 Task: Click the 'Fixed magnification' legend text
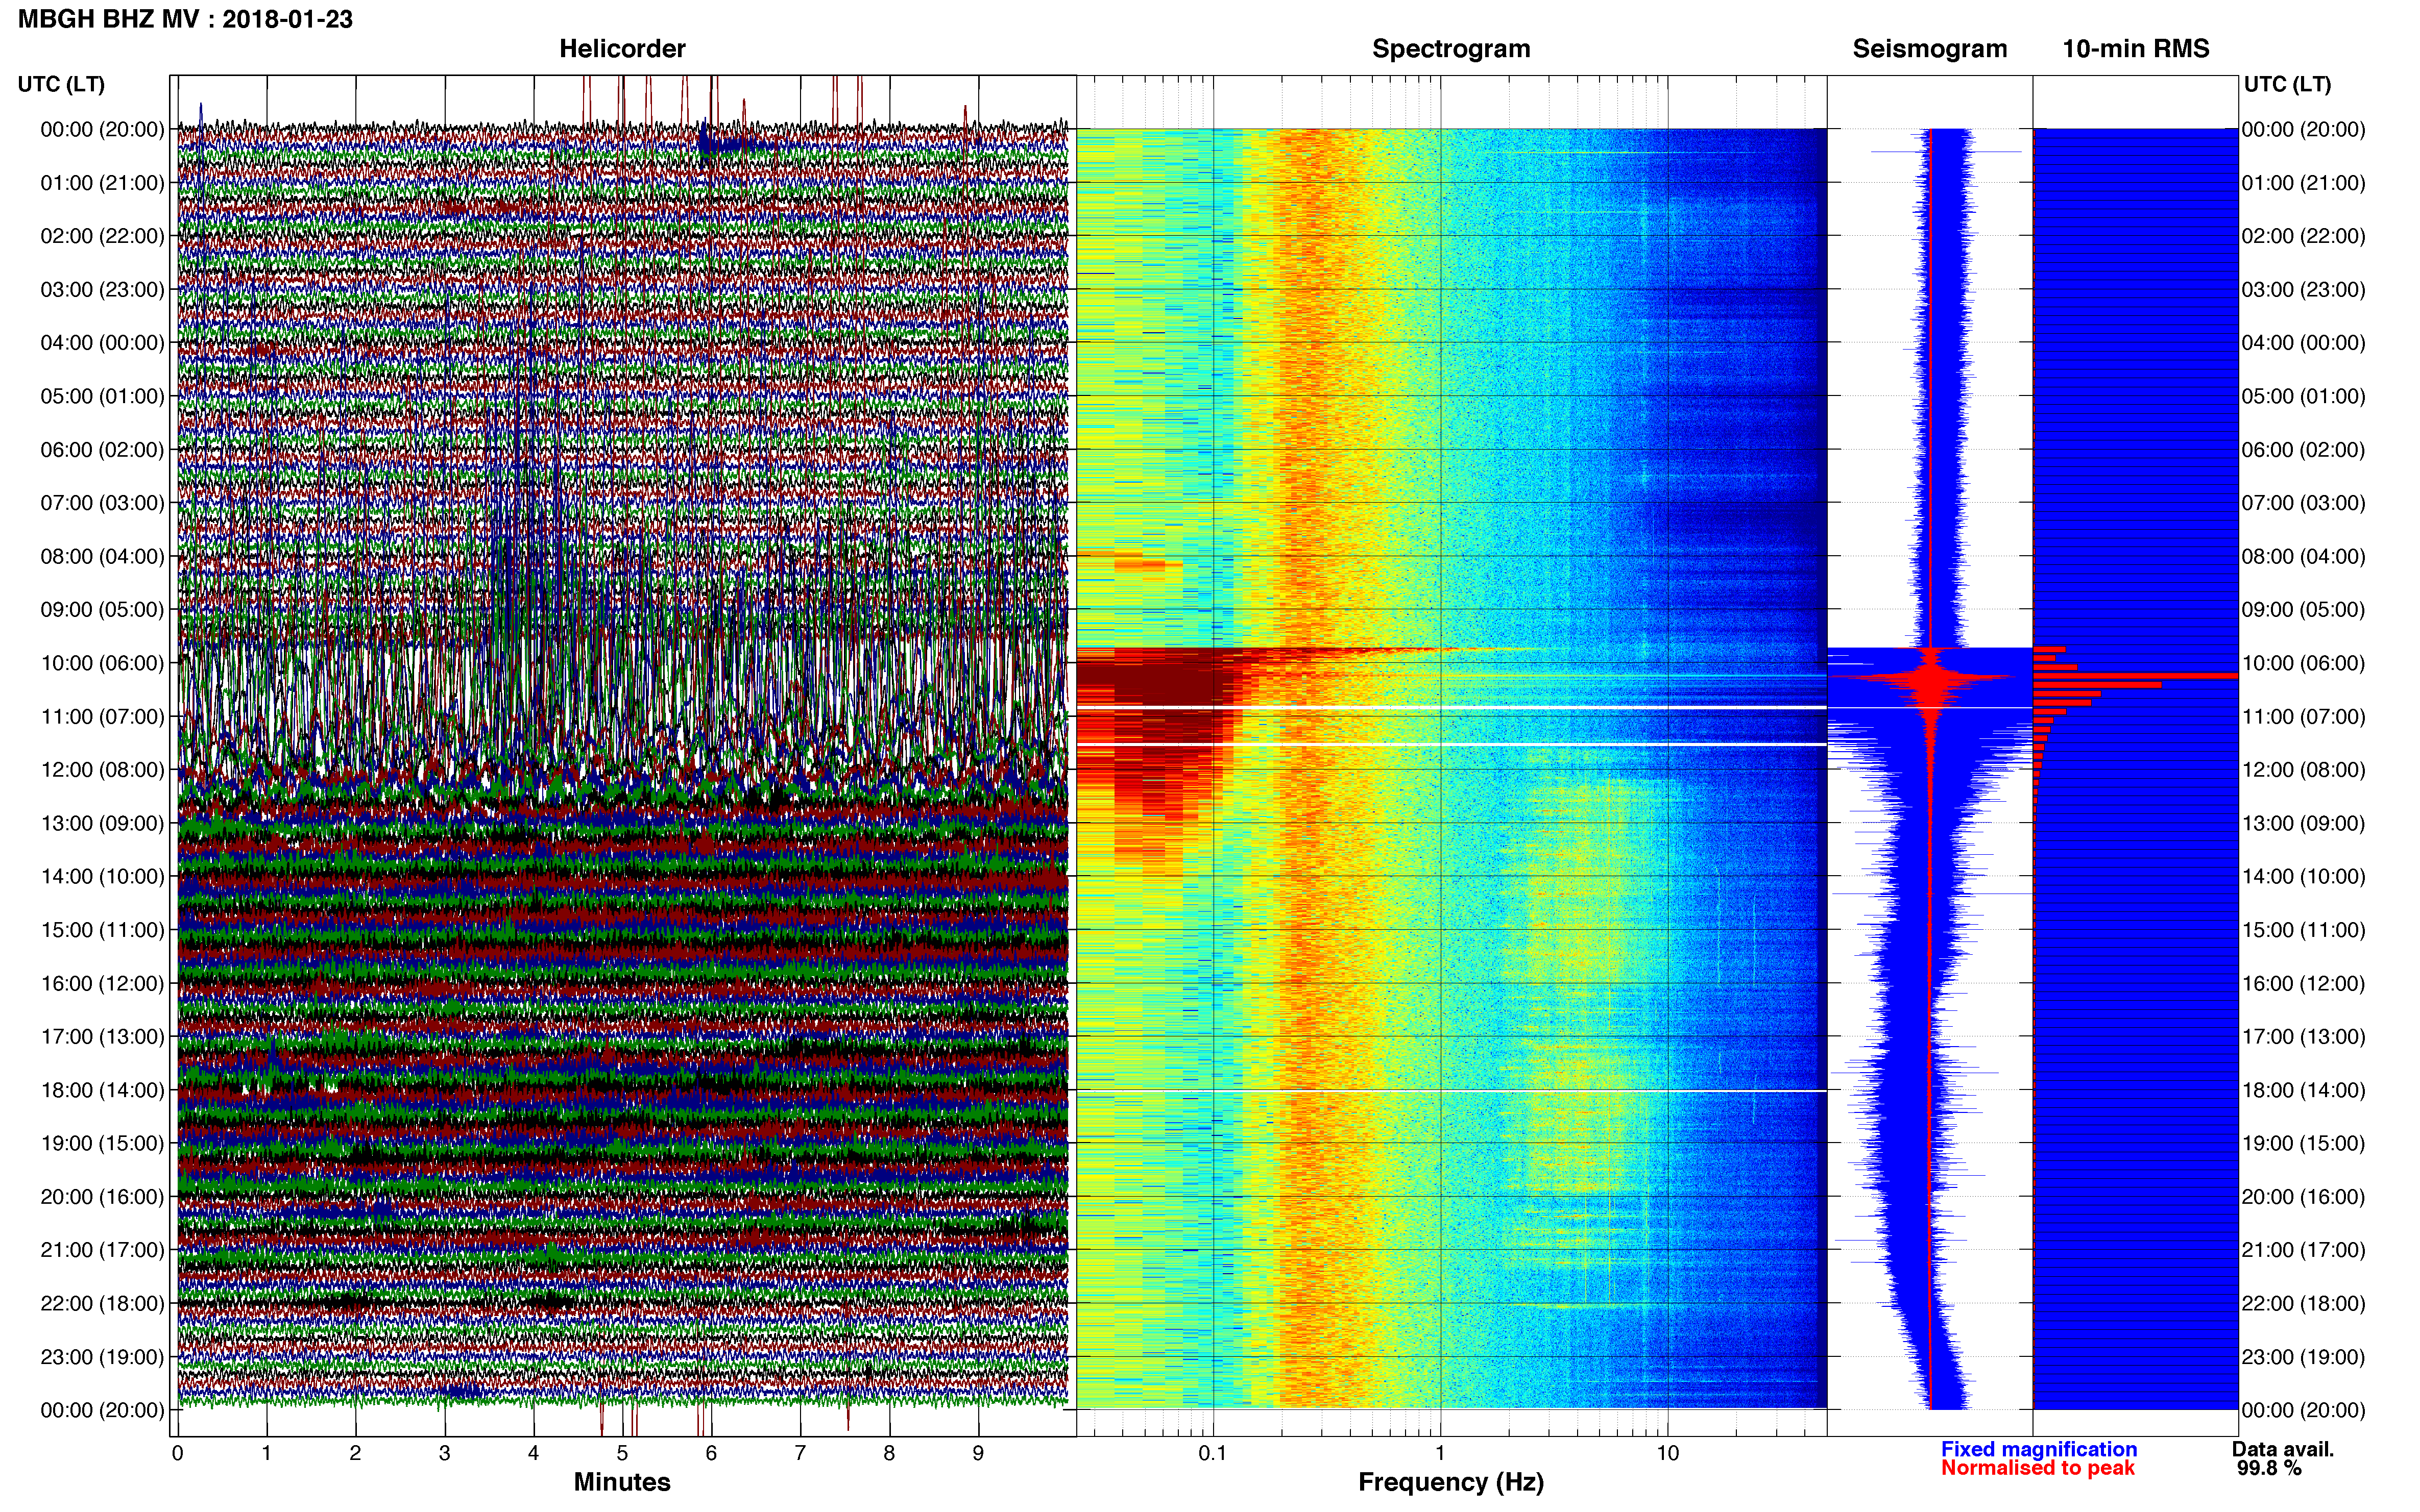pos(2039,1449)
